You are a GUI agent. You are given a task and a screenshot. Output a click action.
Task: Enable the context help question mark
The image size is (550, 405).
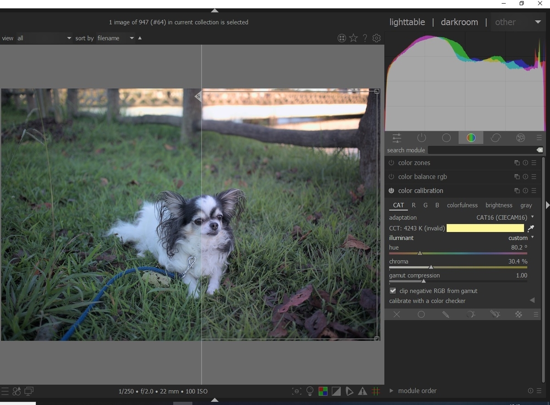365,38
